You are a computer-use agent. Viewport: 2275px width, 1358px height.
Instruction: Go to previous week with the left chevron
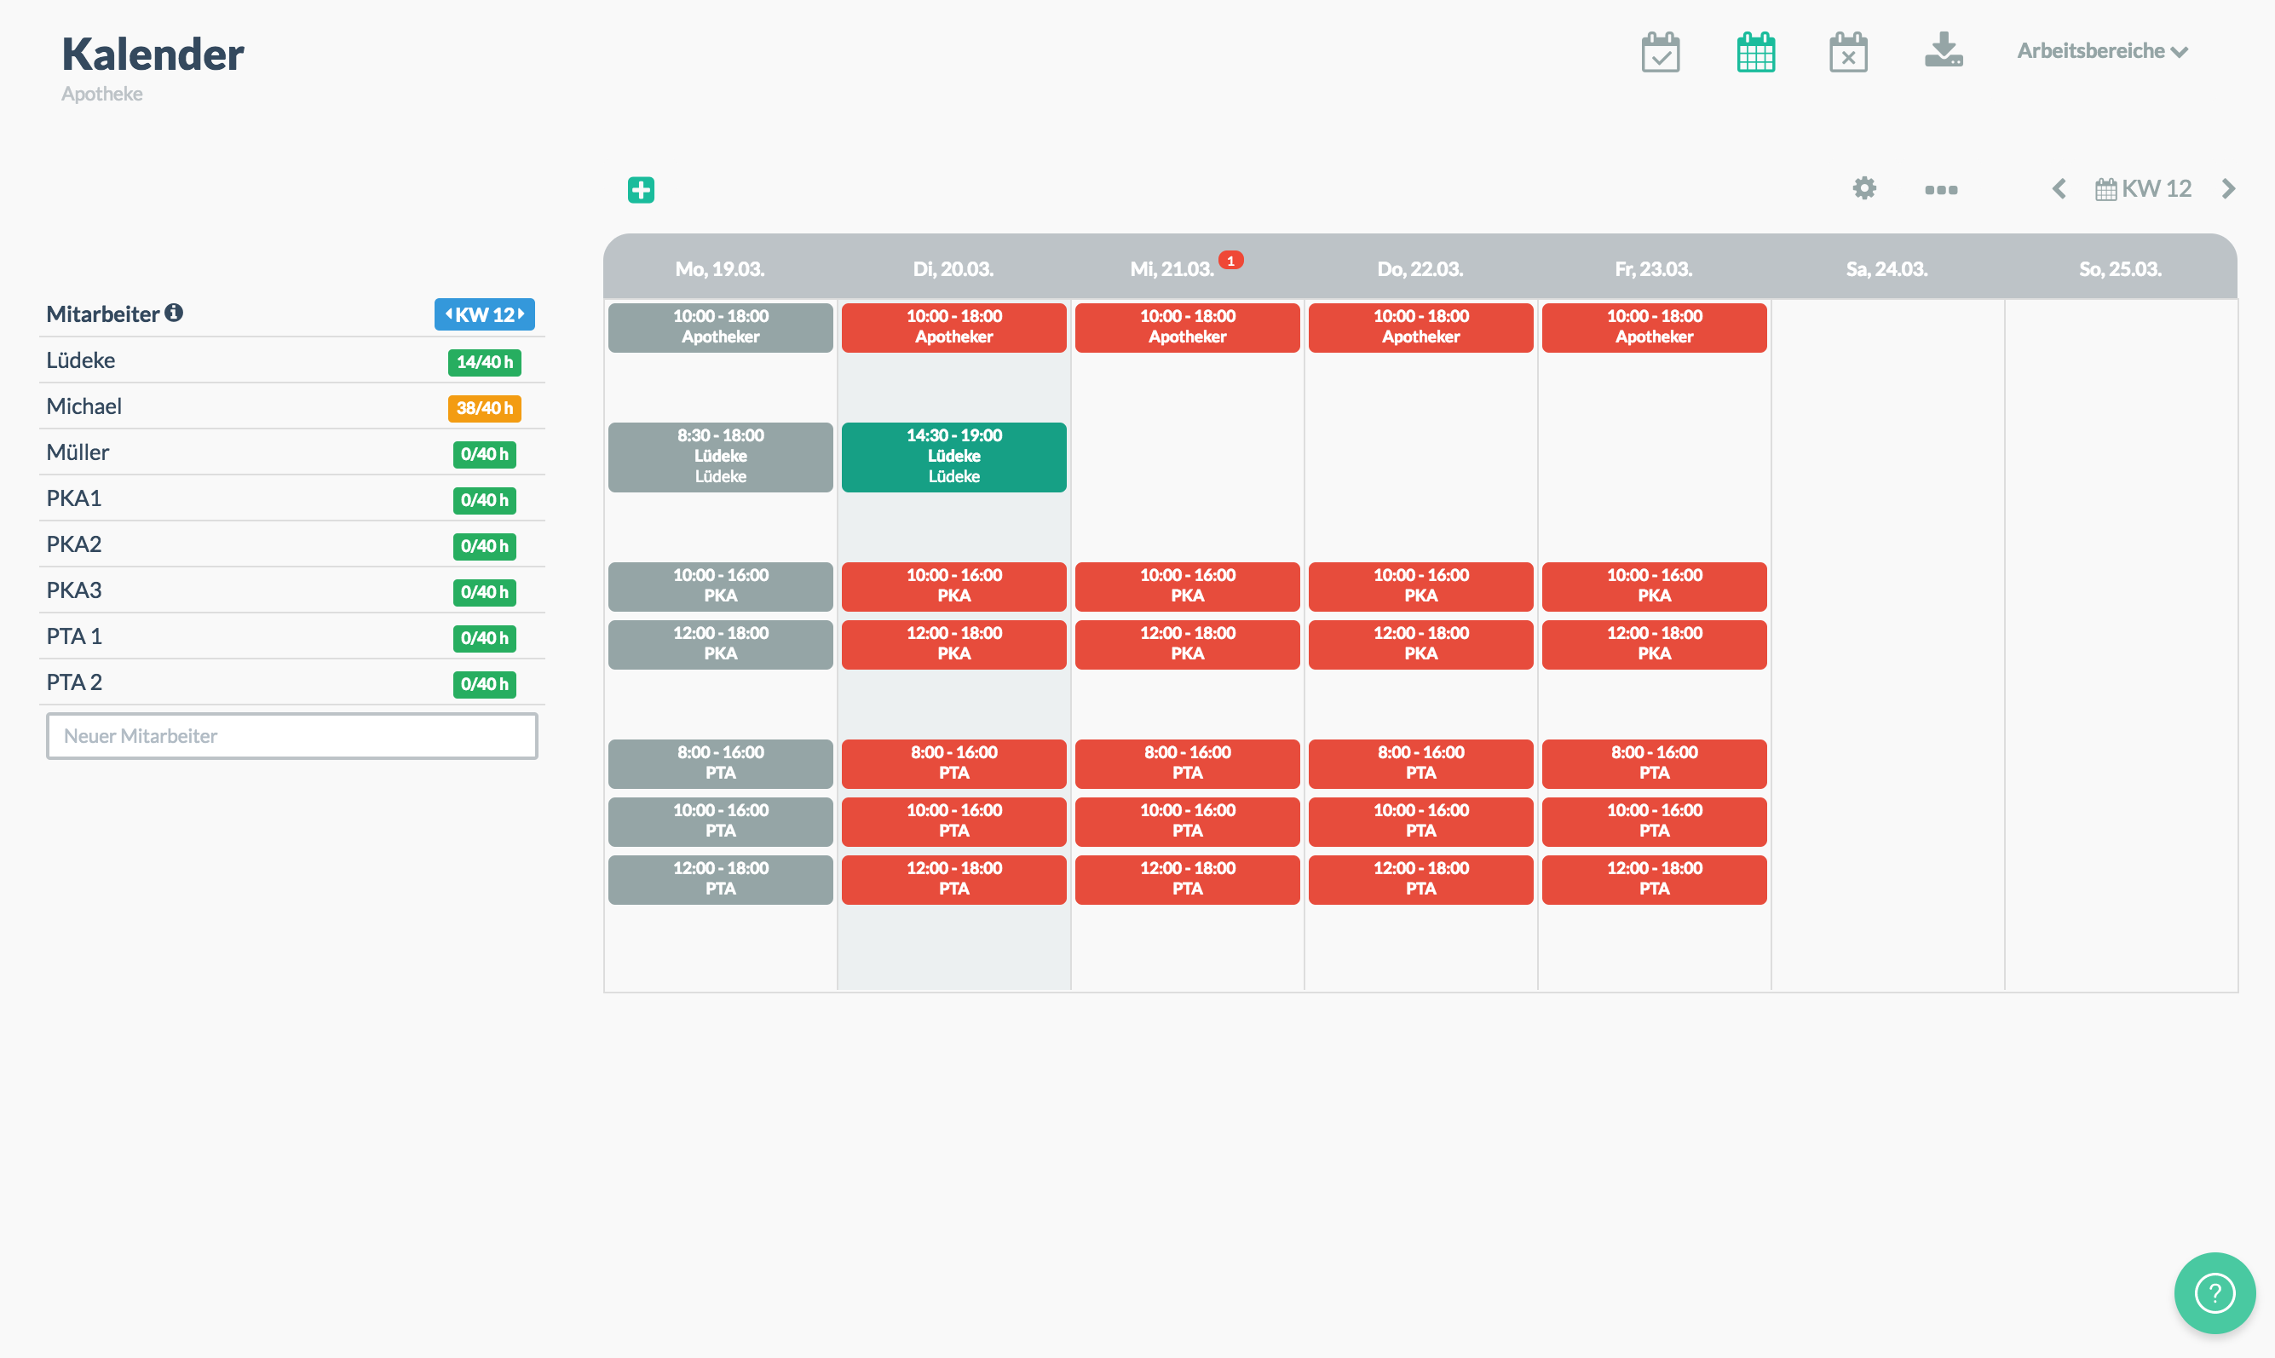[2060, 188]
